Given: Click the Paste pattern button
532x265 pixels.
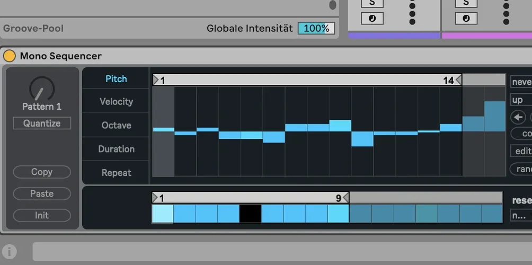Looking at the screenshot, I should pos(42,194).
